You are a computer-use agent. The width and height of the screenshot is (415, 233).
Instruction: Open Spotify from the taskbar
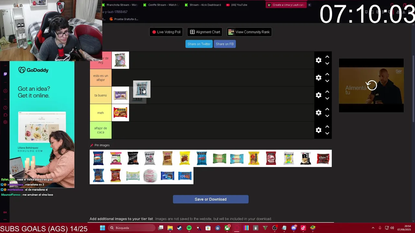tap(189, 228)
